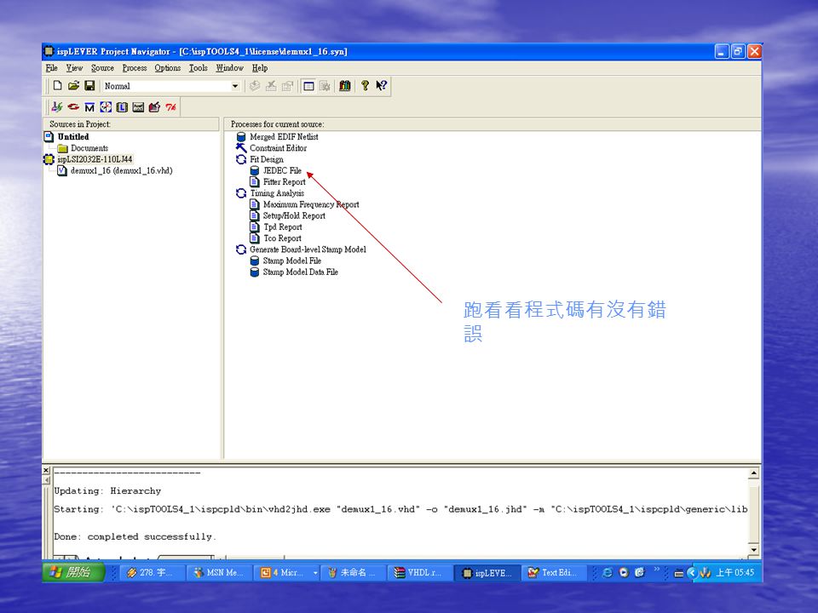Switch to the VHDL taskbar button
The image size is (818, 613).
click(x=418, y=572)
